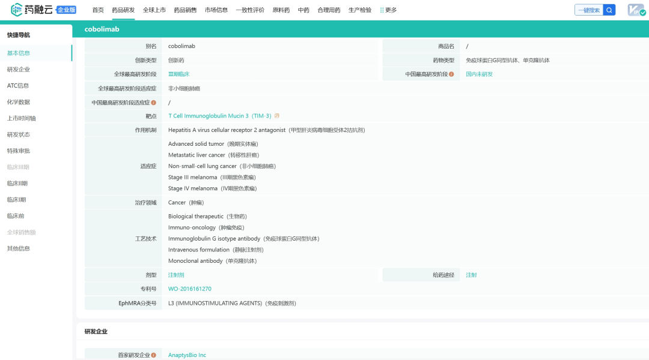Click the Immuno-oncology technology entry
The image size is (649, 360).
pyautogui.click(x=206, y=228)
